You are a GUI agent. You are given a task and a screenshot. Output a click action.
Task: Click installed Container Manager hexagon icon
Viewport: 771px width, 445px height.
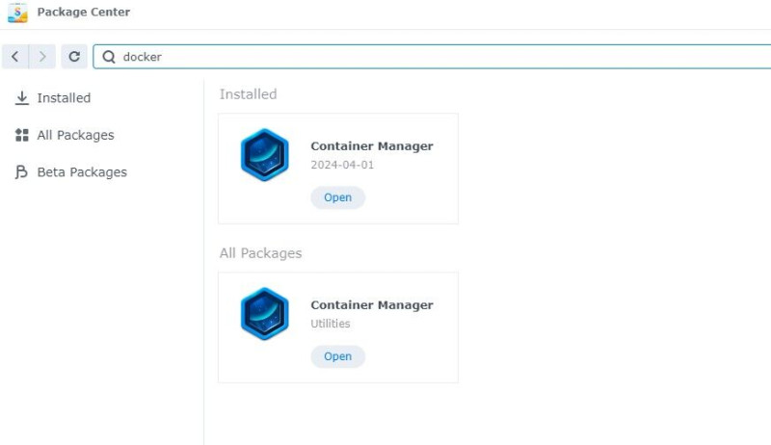click(x=264, y=155)
